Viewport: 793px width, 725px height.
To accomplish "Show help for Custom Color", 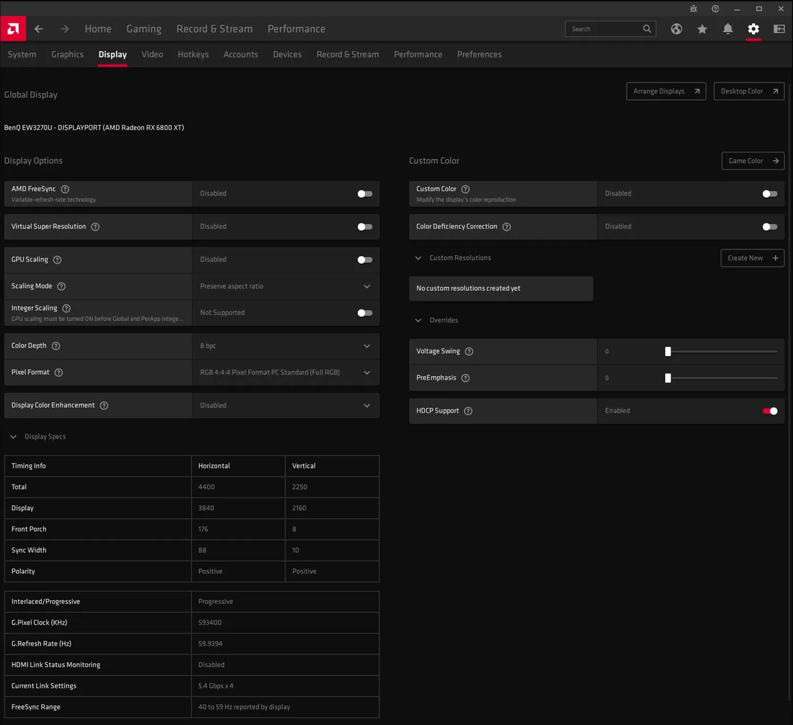I will pyautogui.click(x=465, y=189).
